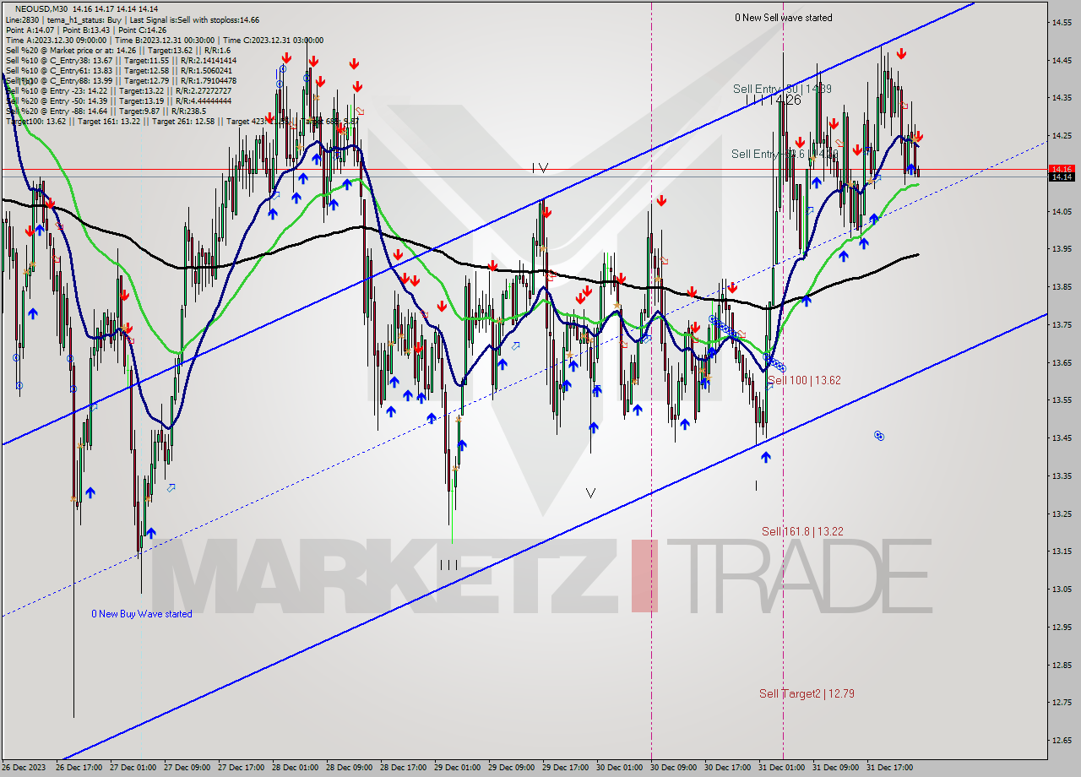Click the black 14.14 current price tag
The image size is (1081, 777).
[1062, 177]
